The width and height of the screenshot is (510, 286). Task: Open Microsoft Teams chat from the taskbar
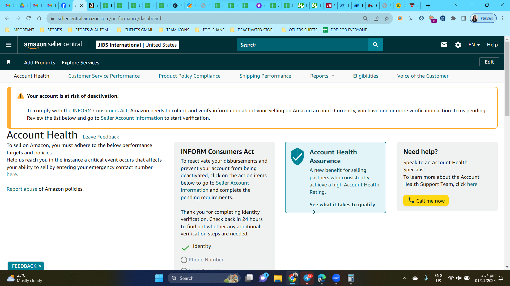tap(263, 278)
